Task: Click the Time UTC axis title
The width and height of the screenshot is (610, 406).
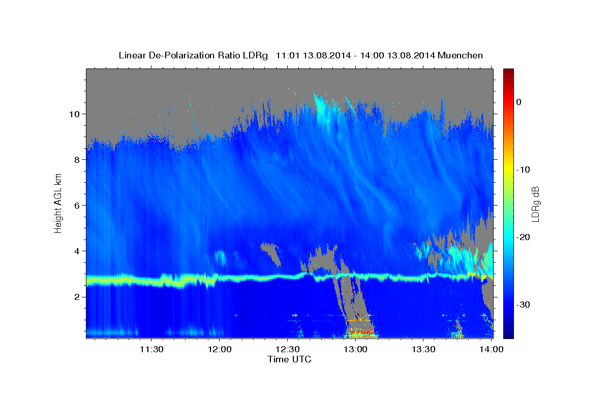Action: pyautogui.click(x=289, y=359)
